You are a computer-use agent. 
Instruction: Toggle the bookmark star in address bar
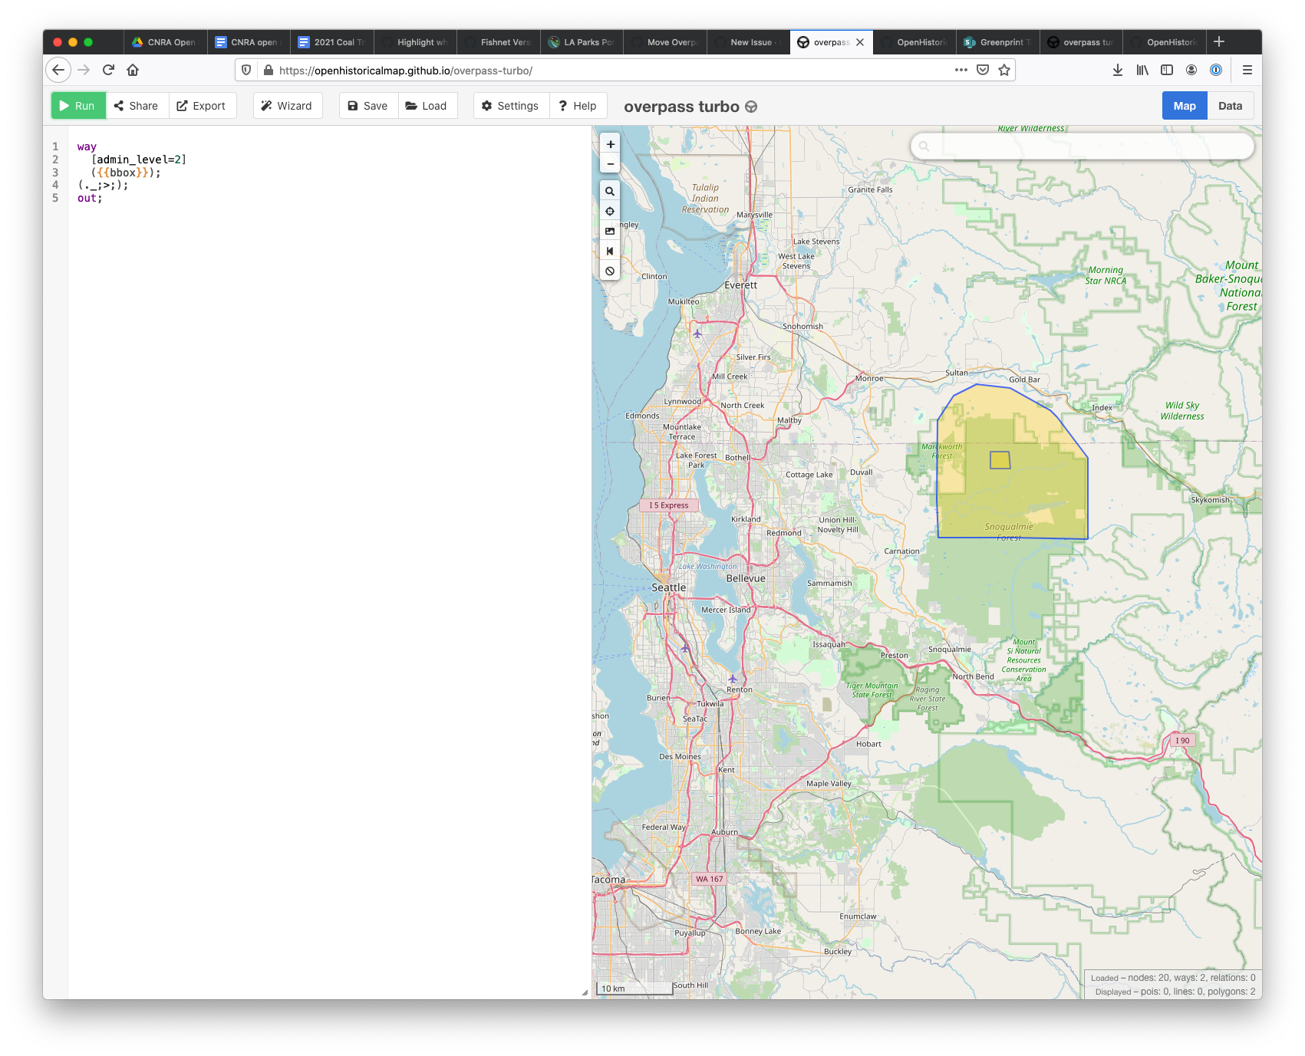[1005, 70]
